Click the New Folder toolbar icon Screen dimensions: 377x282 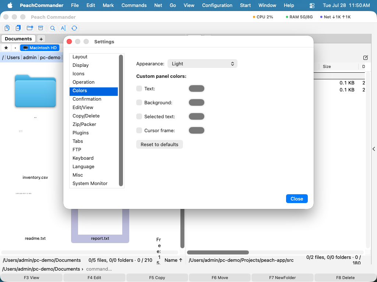(30, 28)
